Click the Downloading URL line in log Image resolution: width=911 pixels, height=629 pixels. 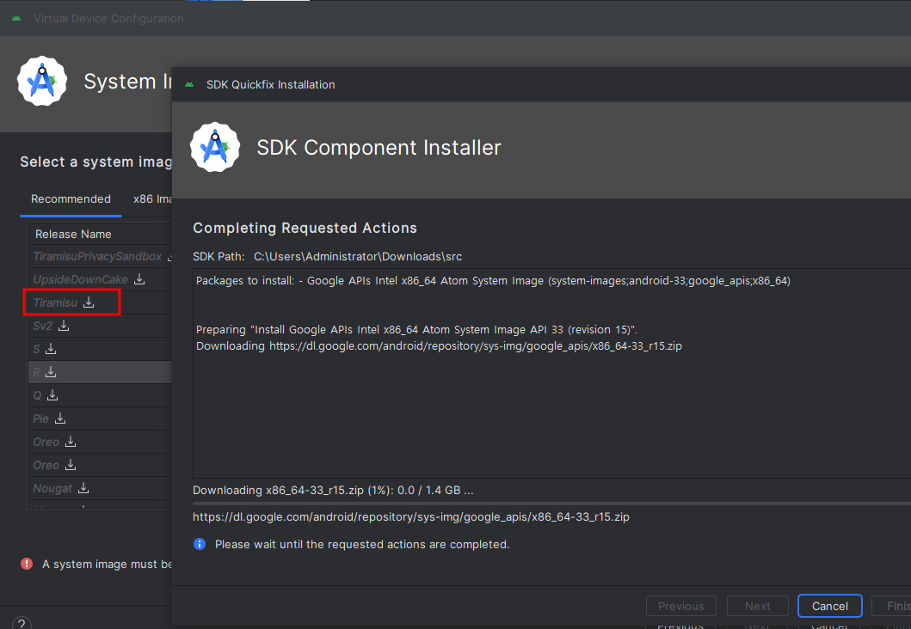point(439,345)
